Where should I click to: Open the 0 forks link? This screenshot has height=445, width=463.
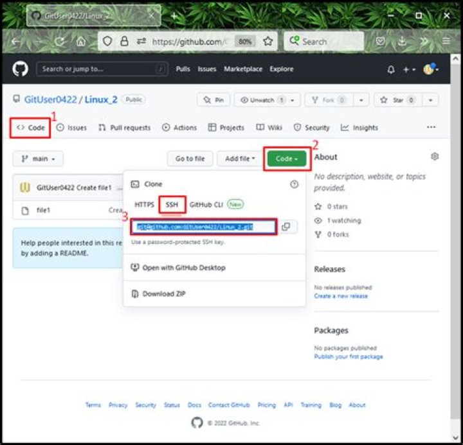(332, 234)
